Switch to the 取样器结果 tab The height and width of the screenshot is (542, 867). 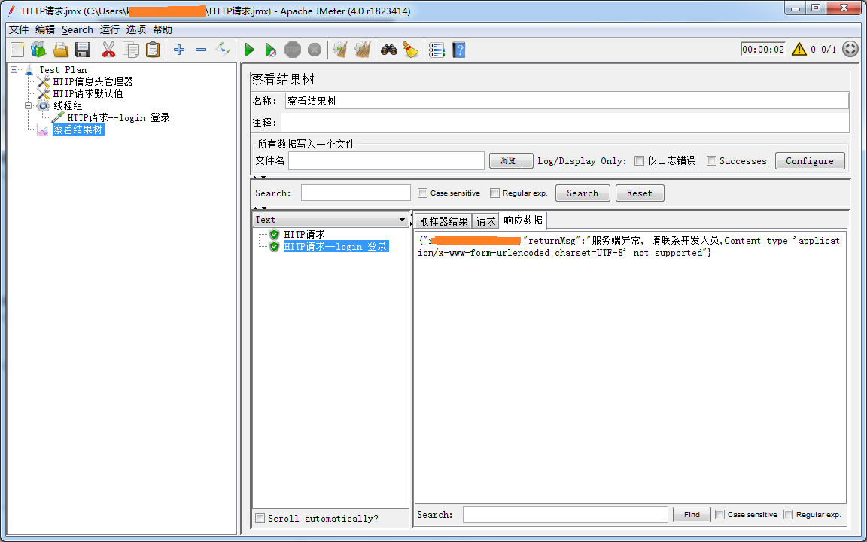443,221
